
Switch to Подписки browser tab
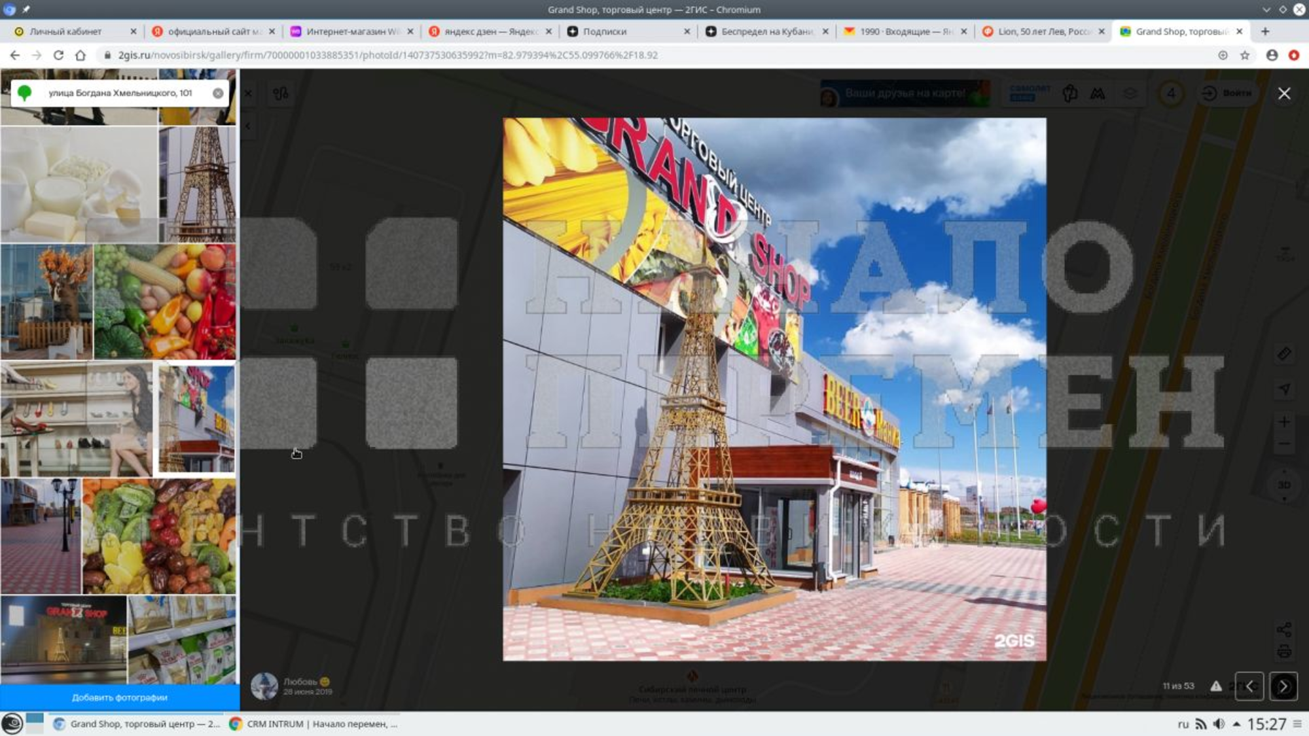point(604,31)
